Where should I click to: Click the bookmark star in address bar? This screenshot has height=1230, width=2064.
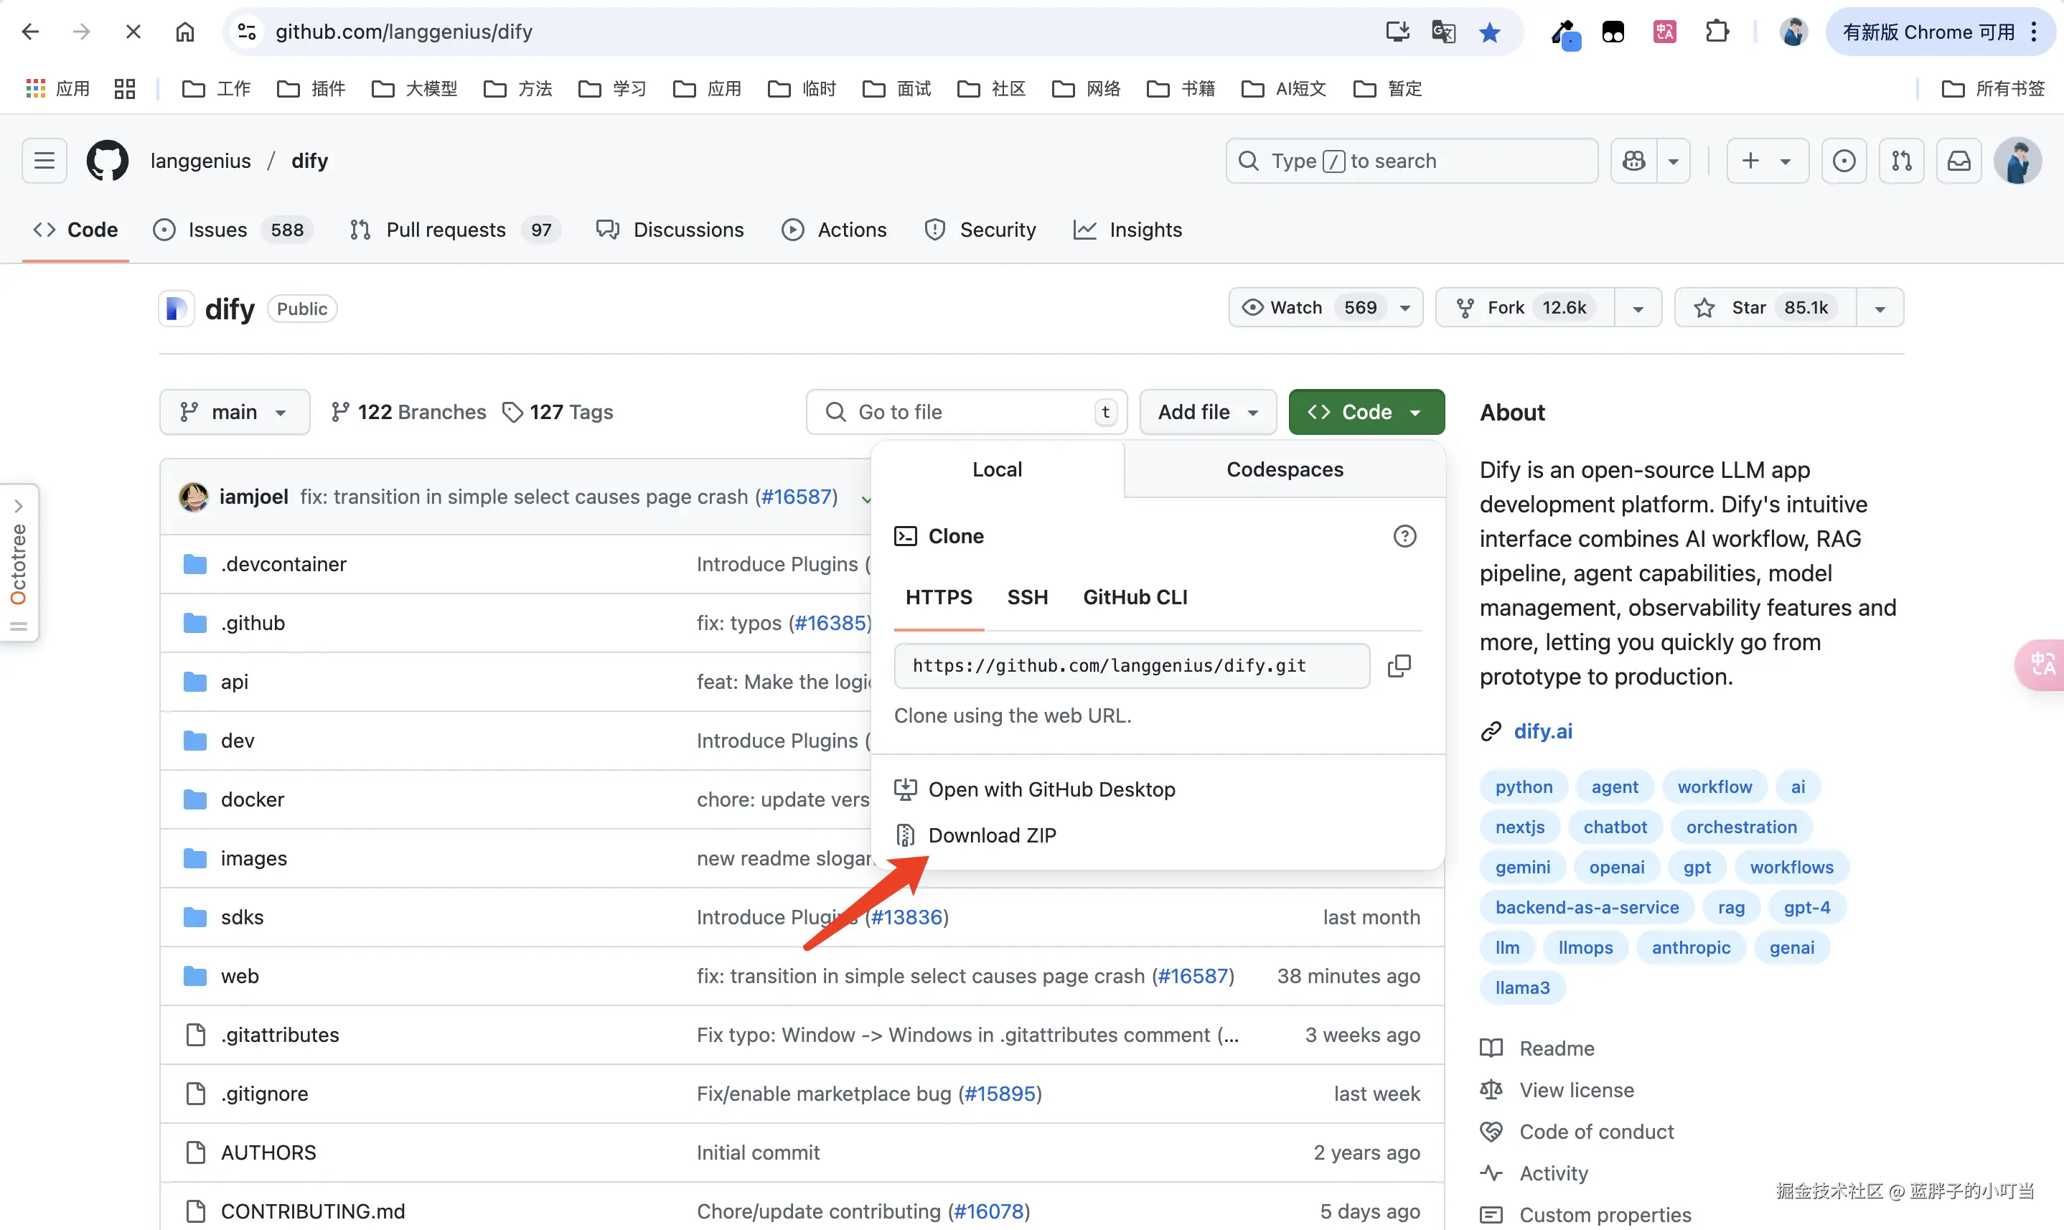coord(1490,32)
